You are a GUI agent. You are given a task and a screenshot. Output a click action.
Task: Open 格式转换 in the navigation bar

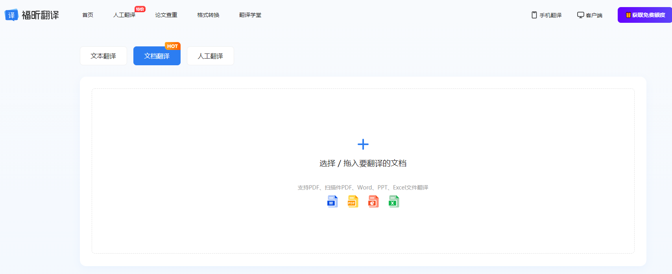tap(208, 15)
